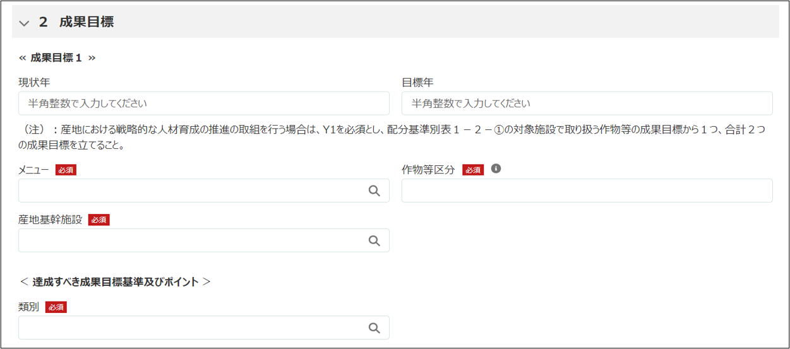Image resolution: width=790 pixels, height=349 pixels.
Task: Select the 作物等区分 input field
Action: point(587,191)
